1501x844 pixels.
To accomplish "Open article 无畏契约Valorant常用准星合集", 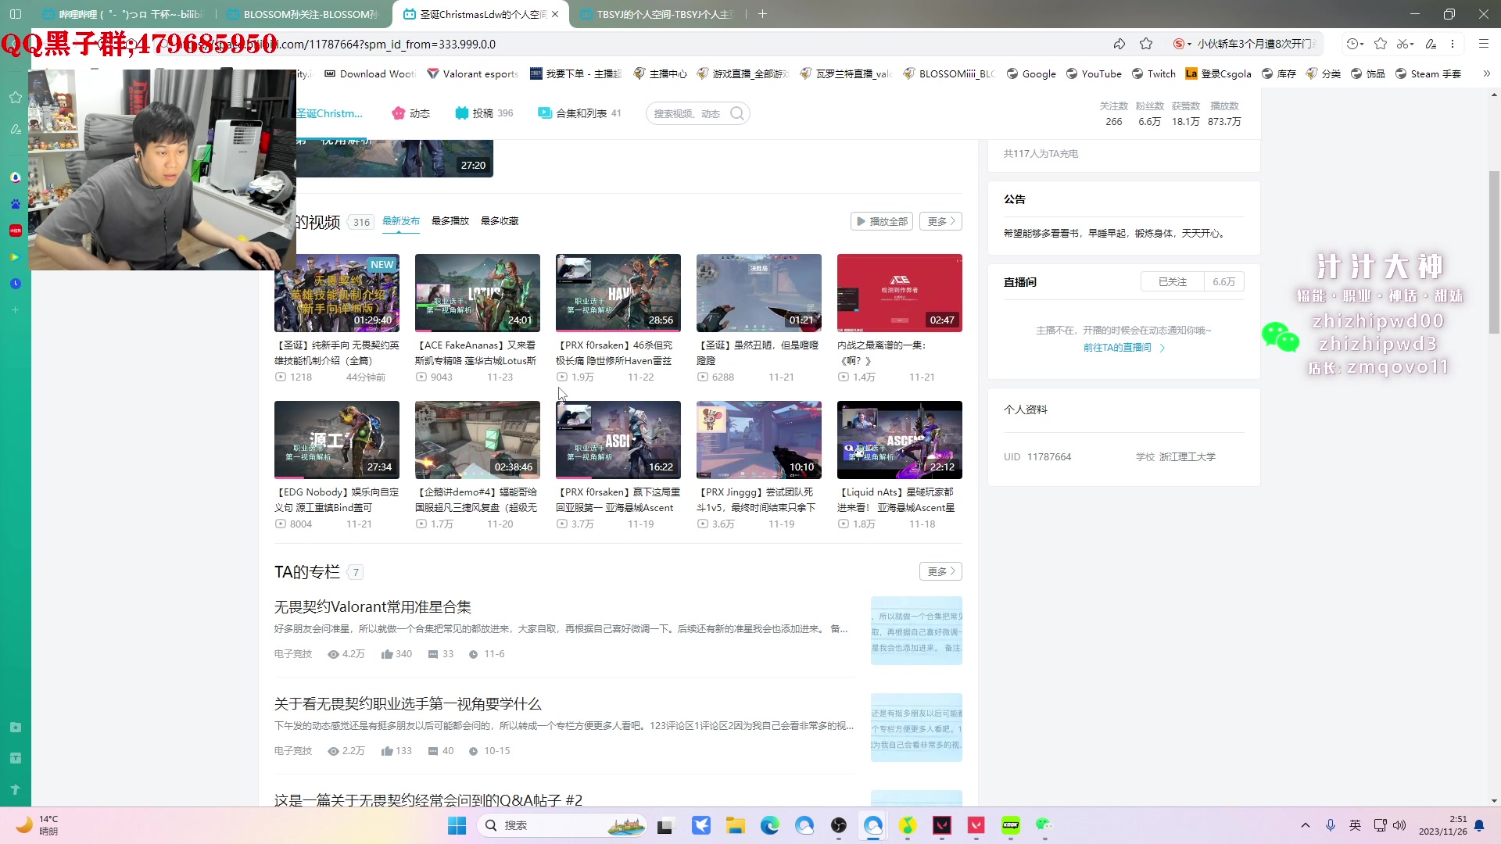I will 373,607.
